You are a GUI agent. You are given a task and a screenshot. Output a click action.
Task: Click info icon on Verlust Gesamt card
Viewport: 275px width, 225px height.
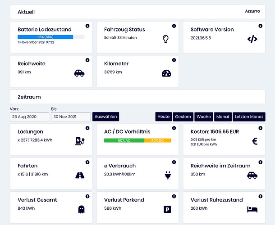87,196
